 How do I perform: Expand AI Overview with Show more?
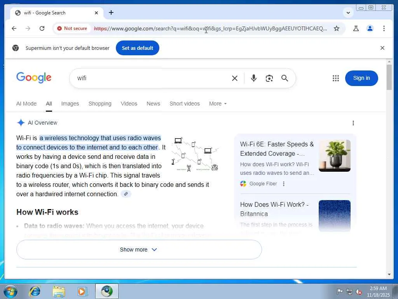139,250
